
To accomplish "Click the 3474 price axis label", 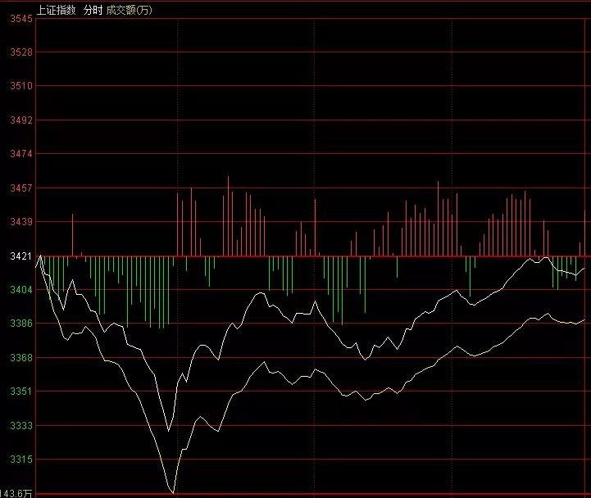I will point(21,154).
